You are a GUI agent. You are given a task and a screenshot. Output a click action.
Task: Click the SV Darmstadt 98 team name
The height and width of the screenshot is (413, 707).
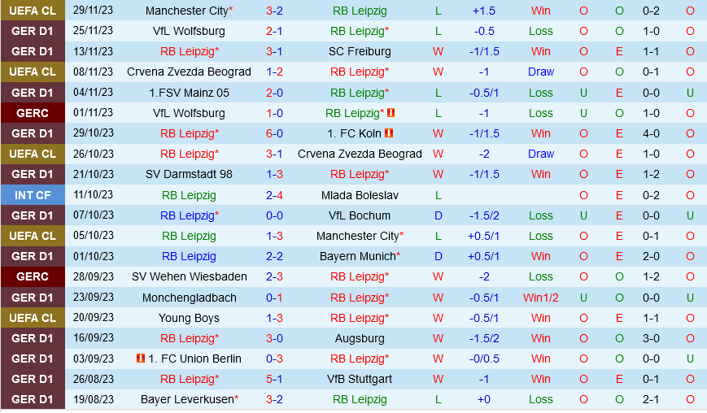(x=189, y=174)
